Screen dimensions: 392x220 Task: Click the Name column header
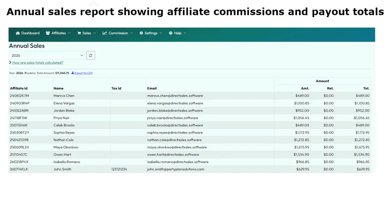pos(58,88)
